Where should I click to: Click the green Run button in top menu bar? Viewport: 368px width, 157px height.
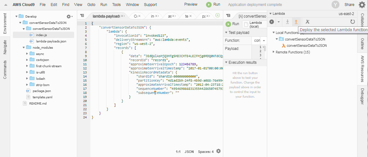[x=213, y=4]
